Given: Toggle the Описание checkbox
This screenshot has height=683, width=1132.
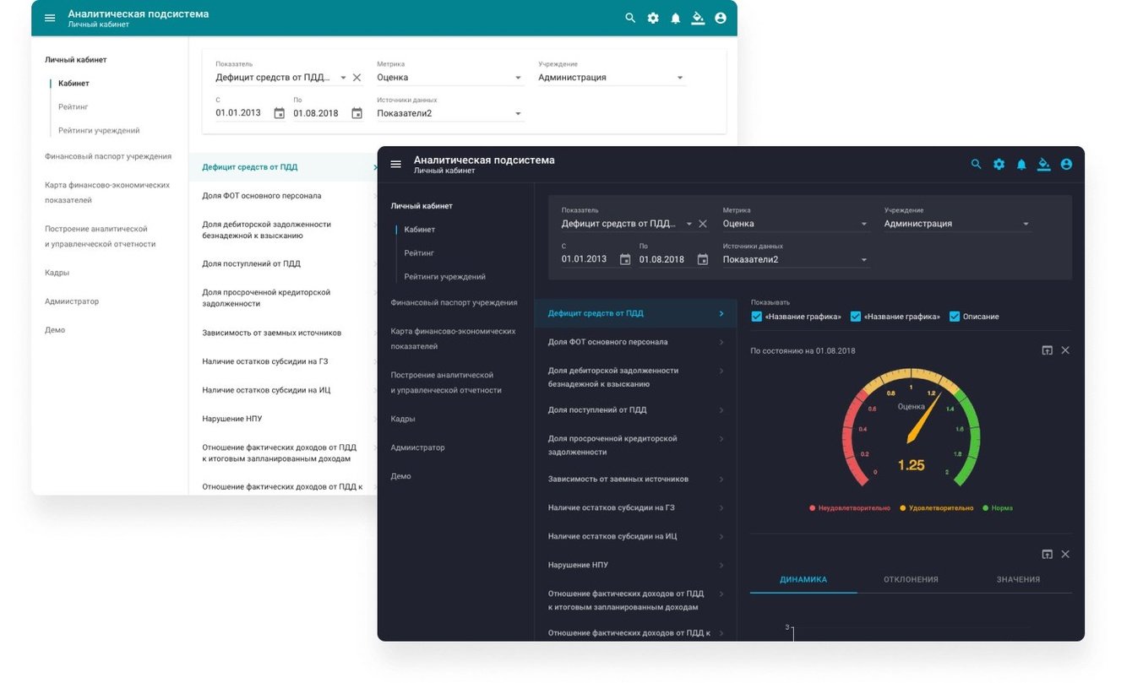Looking at the screenshot, I should pyautogui.click(x=955, y=317).
